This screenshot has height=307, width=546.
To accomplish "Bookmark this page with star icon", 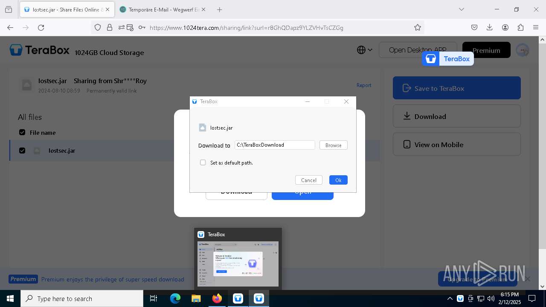I will click(x=418, y=27).
